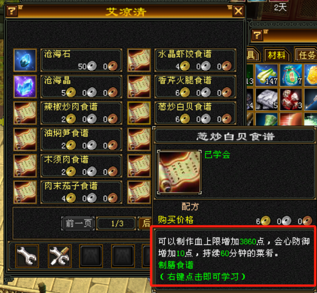
Task: Click the crossed wrench and screwdriver icon
Action: point(60,256)
